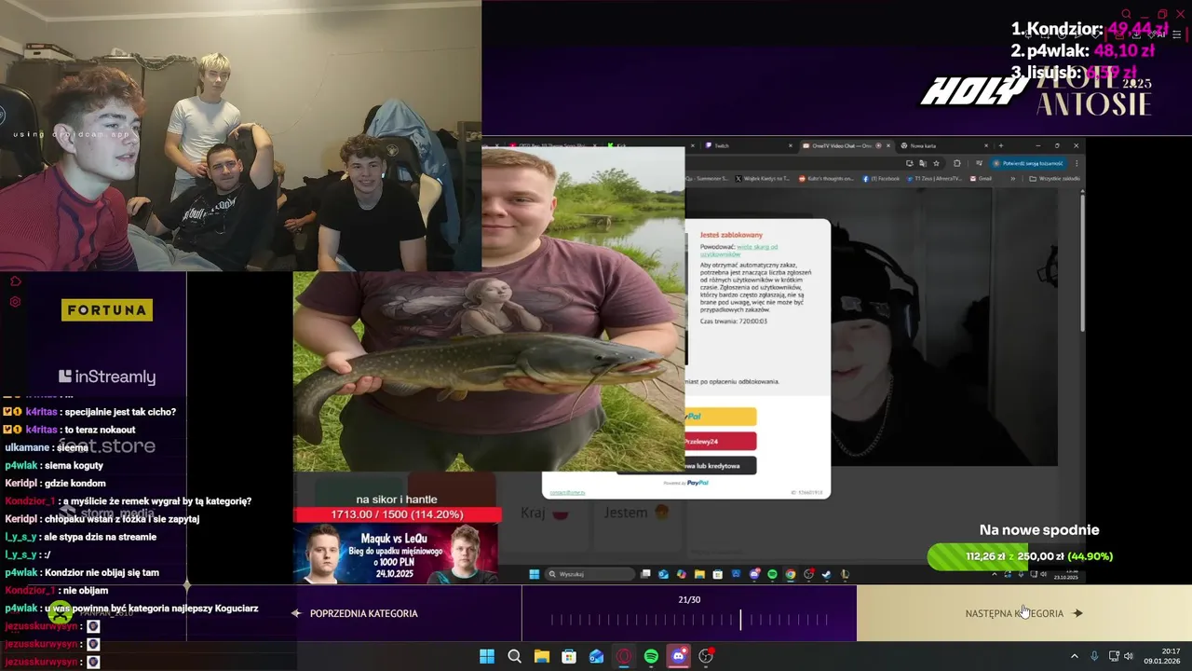This screenshot has width=1192, height=671.
Task: Bookmark page with the star icon
Action: click(936, 163)
